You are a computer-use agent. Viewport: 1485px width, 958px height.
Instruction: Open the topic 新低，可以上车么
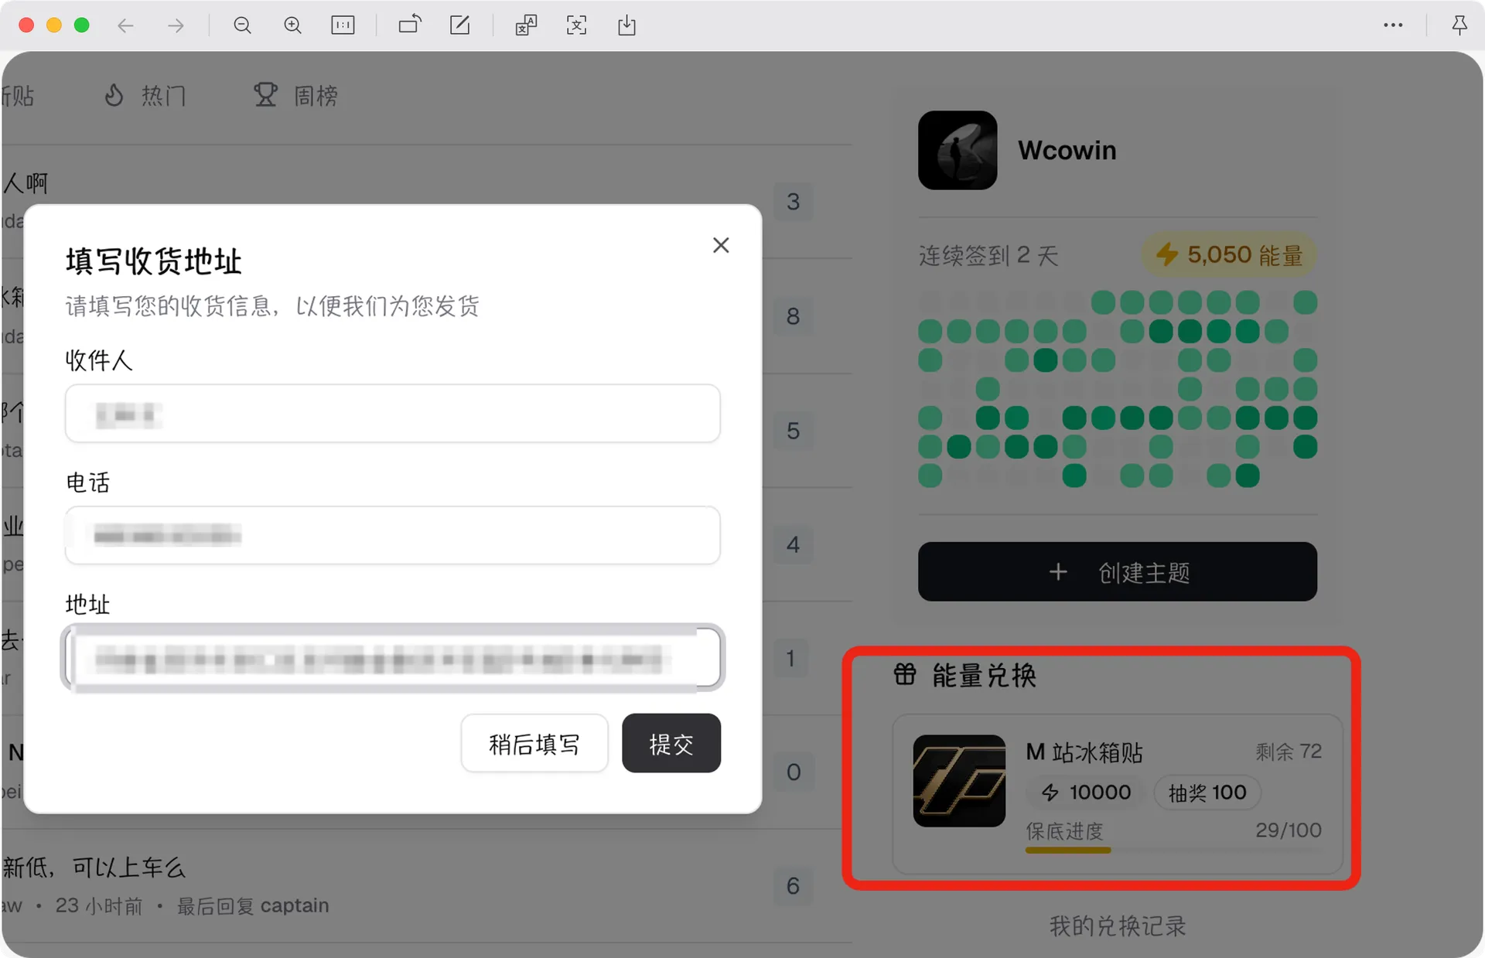[x=94, y=868]
